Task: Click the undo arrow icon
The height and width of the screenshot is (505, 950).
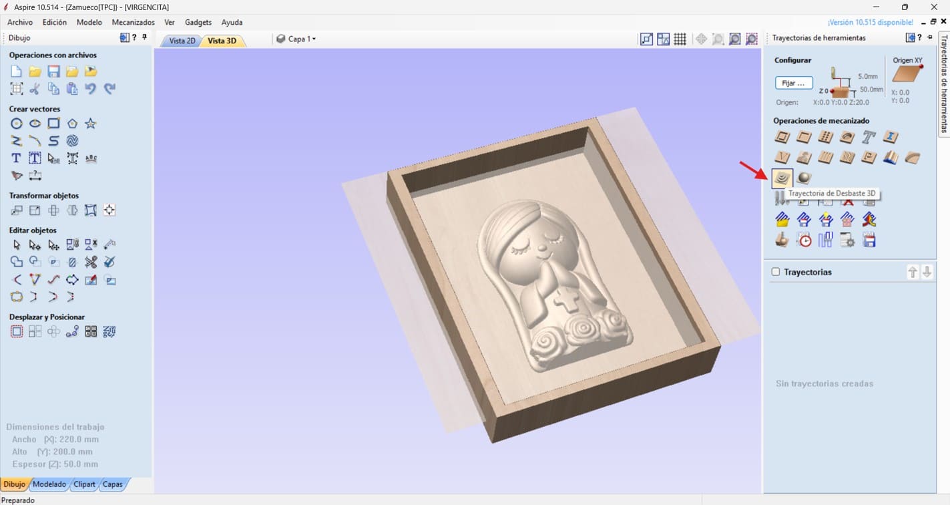Action: 91,88
